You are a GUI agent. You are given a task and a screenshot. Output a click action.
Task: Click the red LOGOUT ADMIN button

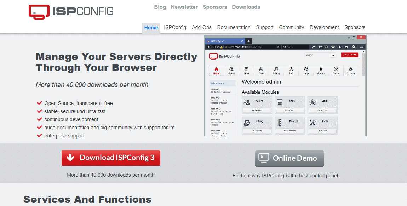pyautogui.click(x=350, y=55)
